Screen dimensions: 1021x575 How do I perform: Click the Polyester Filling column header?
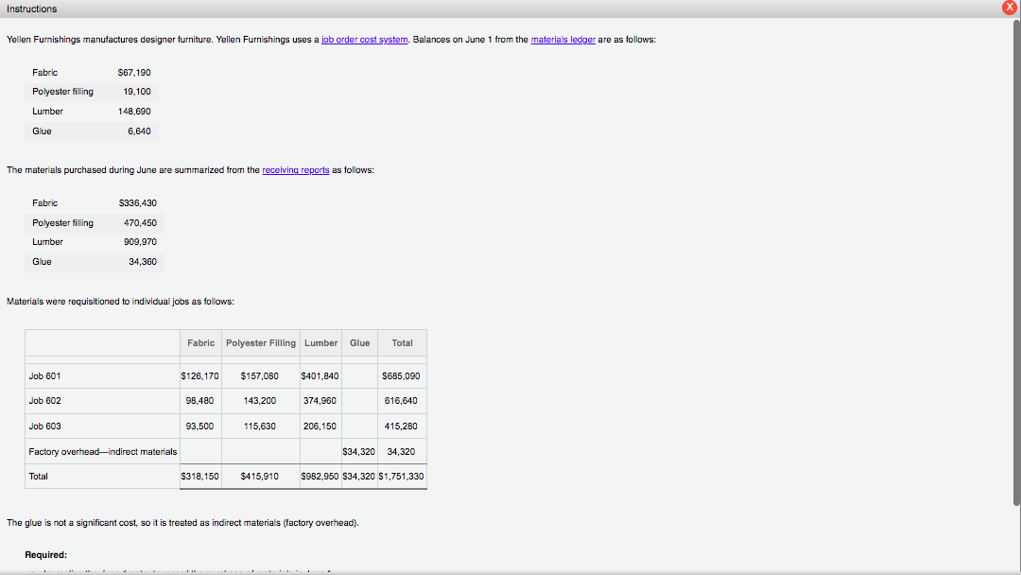[x=260, y=342]
